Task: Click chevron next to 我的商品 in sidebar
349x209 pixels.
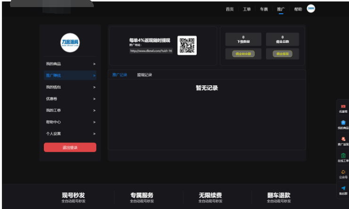Action: pos(94,64)
